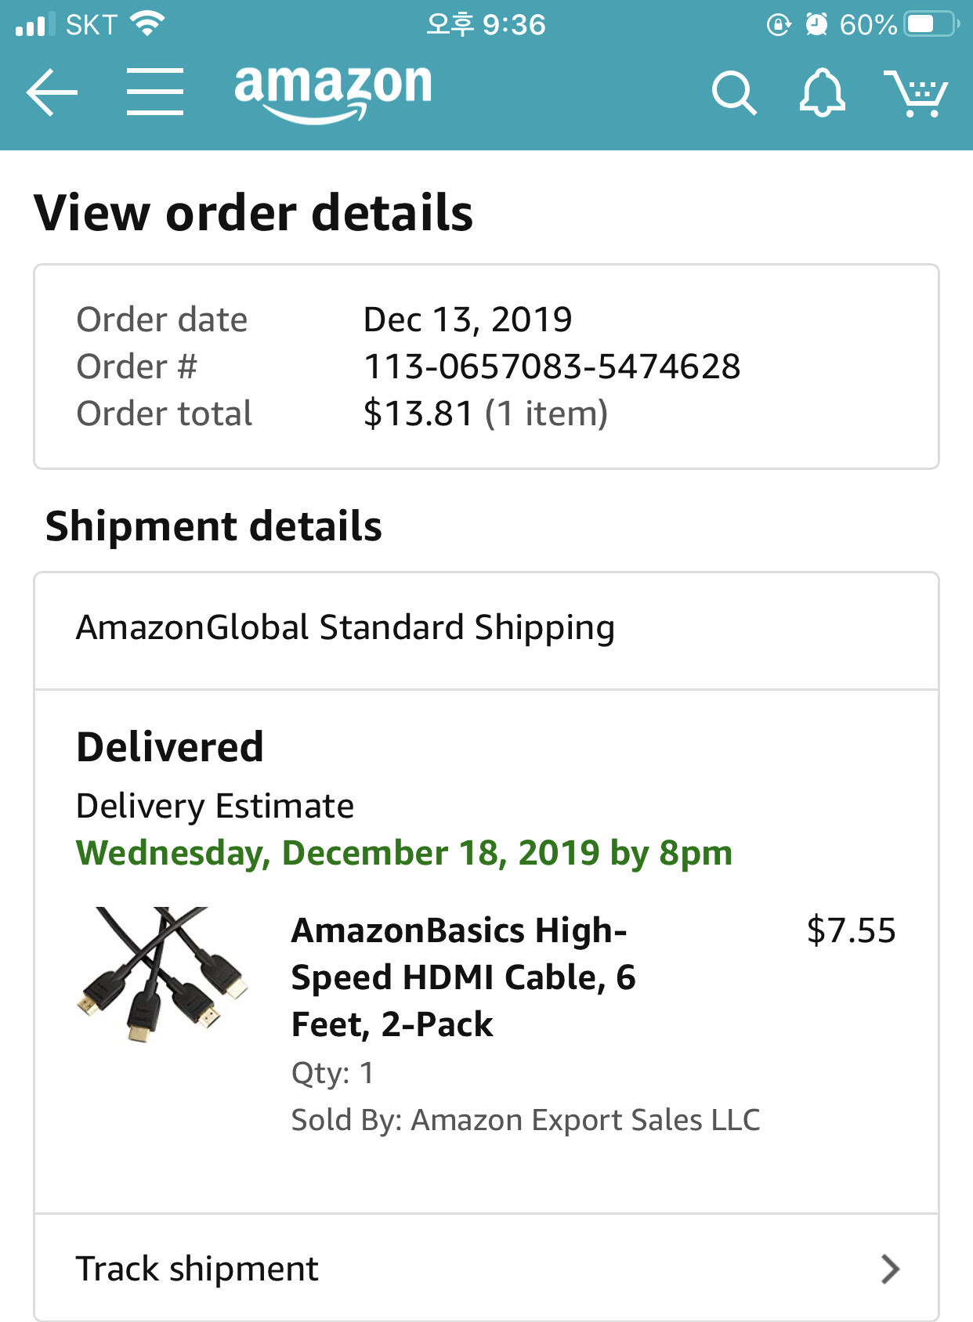Screen dimensions: 973x1322
Task: Tap the Wi-Fi status icon
Action: click(146, 23)
